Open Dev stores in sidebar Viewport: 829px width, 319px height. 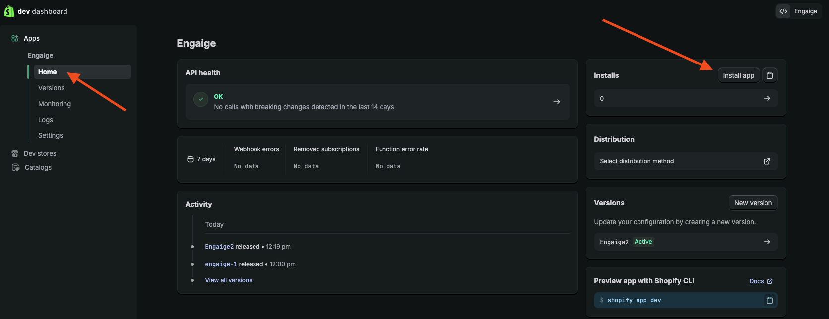(x=40, y=153)
